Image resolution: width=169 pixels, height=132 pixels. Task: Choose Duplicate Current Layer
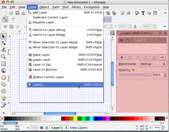coord(65,17)
